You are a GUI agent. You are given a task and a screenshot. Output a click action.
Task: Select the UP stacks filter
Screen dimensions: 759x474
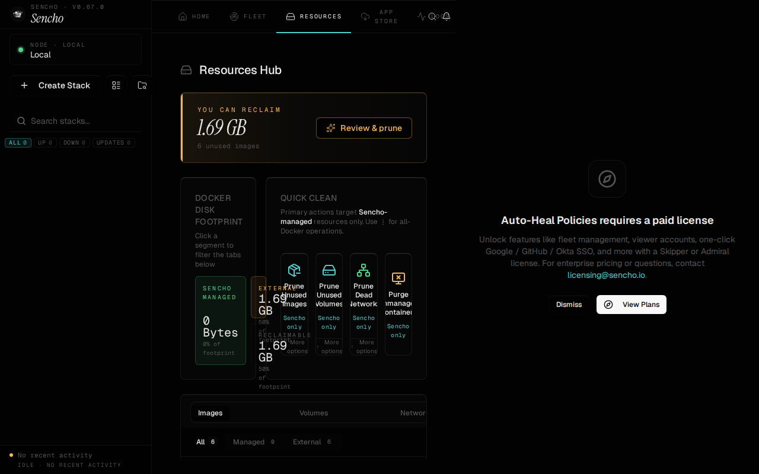click(x=45, y=143)
